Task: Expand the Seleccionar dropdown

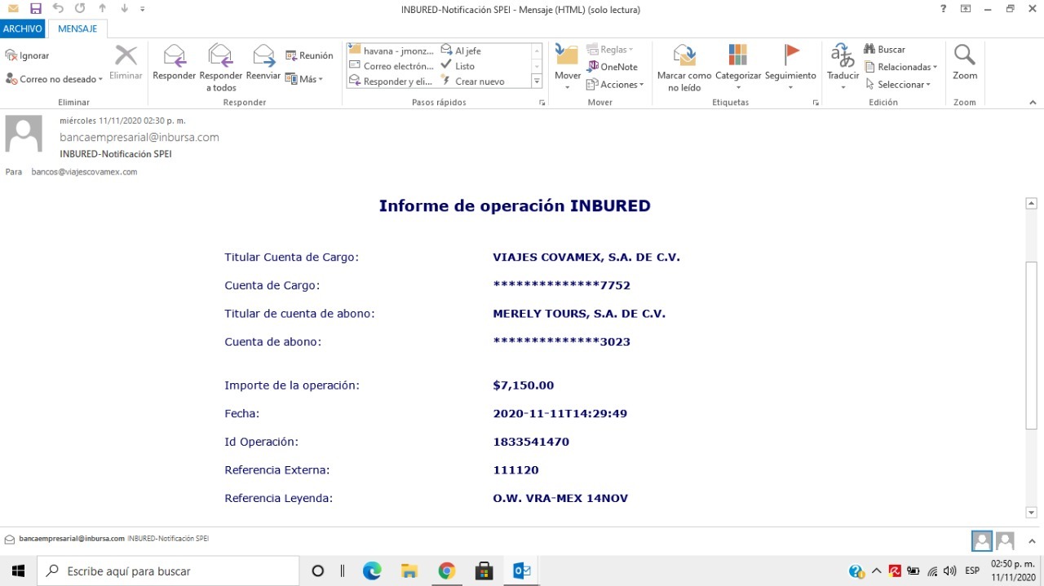Action: pos(927,85)
